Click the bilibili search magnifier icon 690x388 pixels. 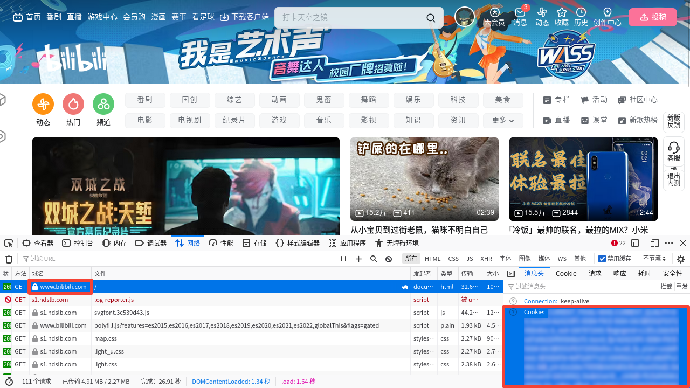pos(431,18)
